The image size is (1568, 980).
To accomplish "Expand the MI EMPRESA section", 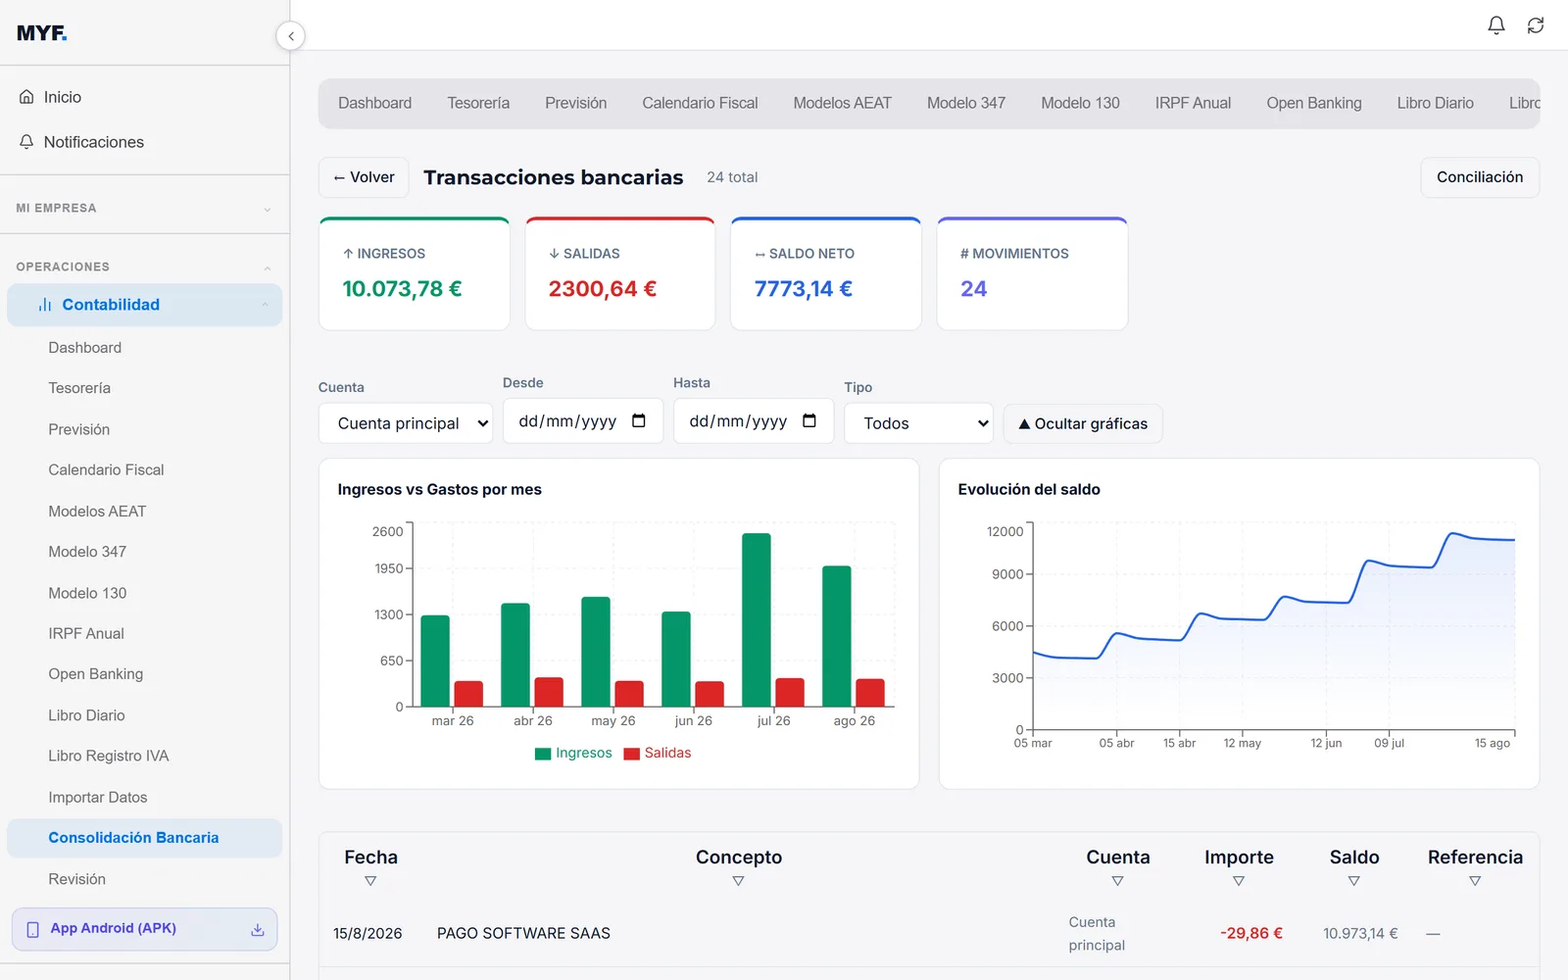I will [x=144, y=208].
